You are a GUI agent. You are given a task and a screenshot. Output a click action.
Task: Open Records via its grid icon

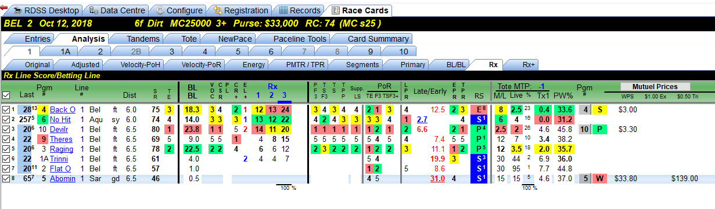pos(283,10)
